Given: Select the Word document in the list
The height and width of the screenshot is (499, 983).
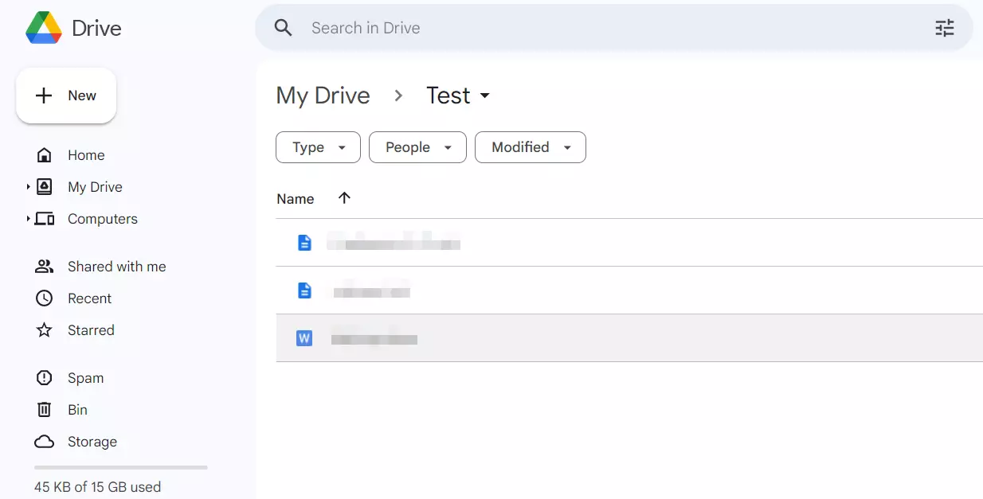Looking at the screenshot, I should [x=376, y=338].
